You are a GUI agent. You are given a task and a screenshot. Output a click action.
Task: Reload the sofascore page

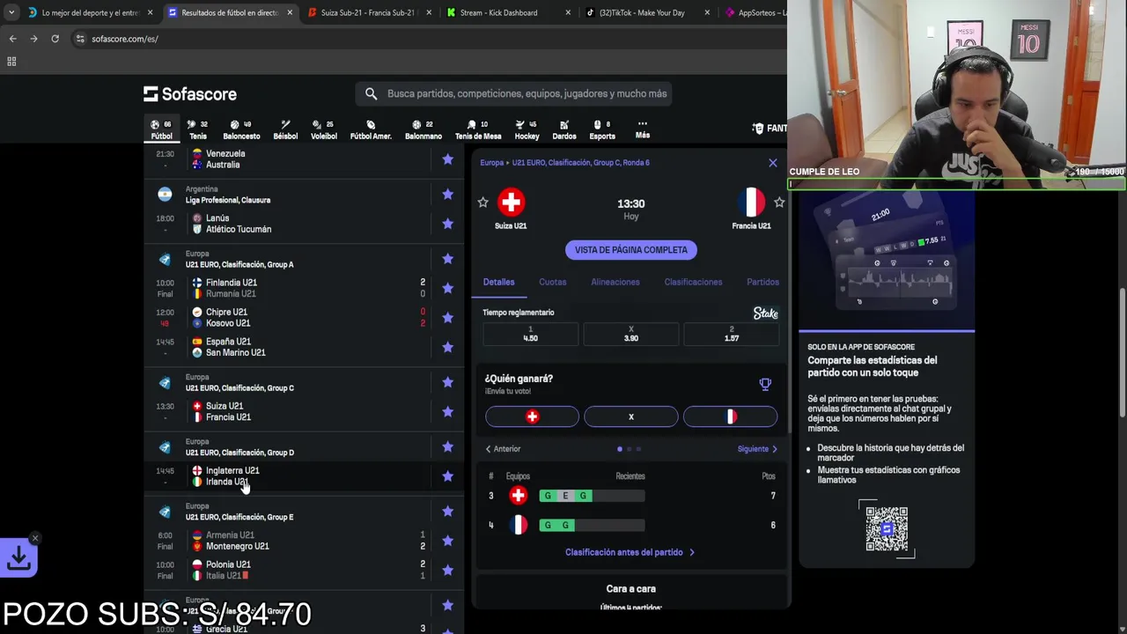tap(55, 39)
